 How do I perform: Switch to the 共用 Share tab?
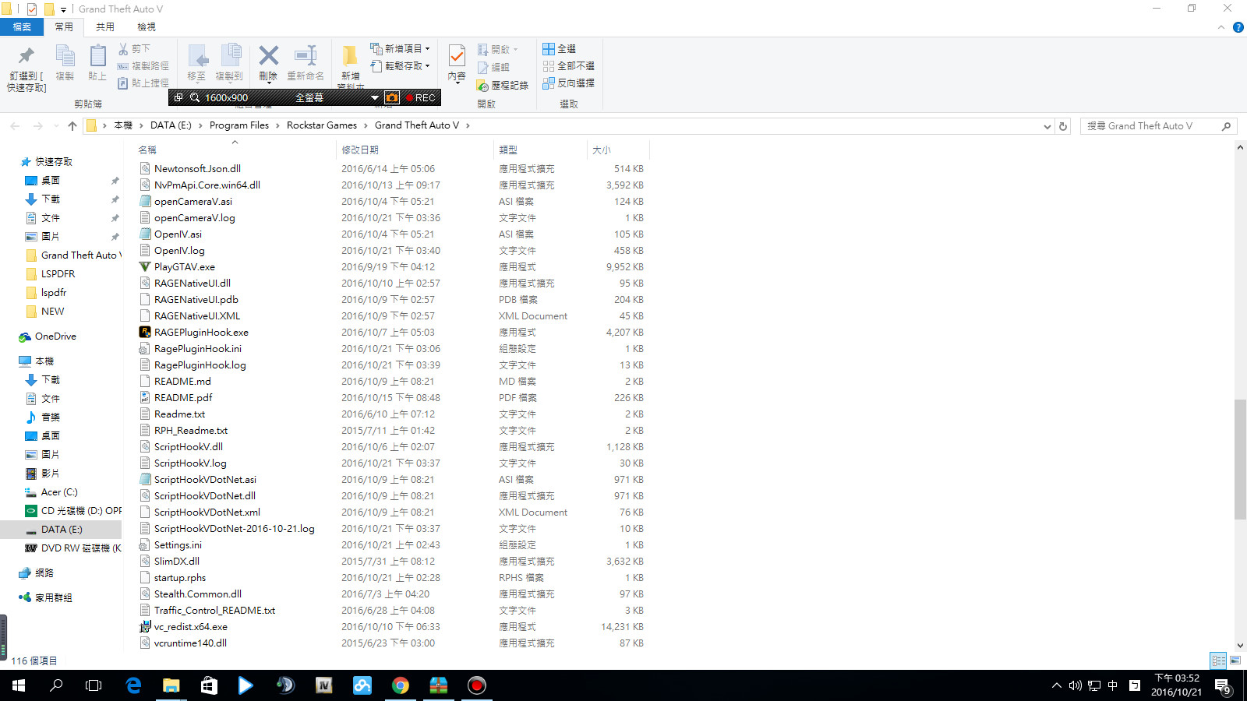[x=105, y=27]
